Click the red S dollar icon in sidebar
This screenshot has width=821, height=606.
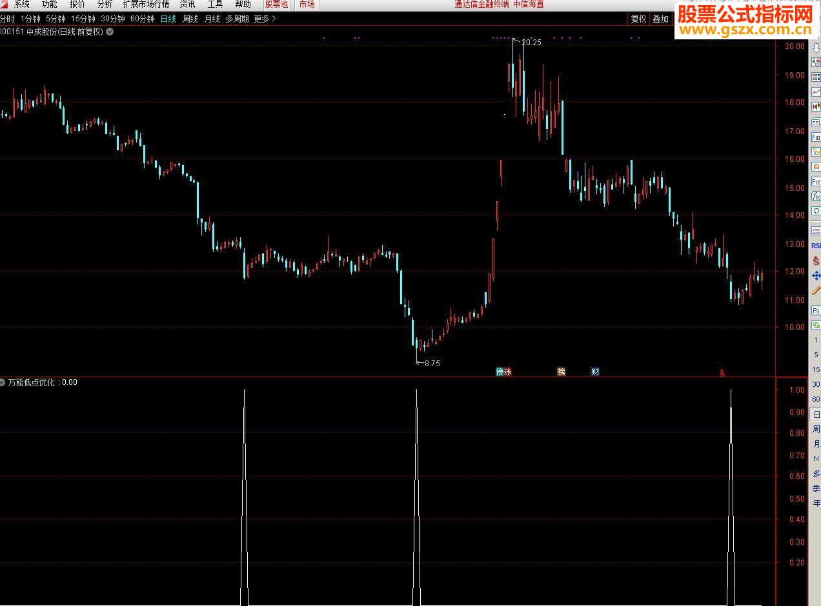pyautogui.click(x=816, y=260)
